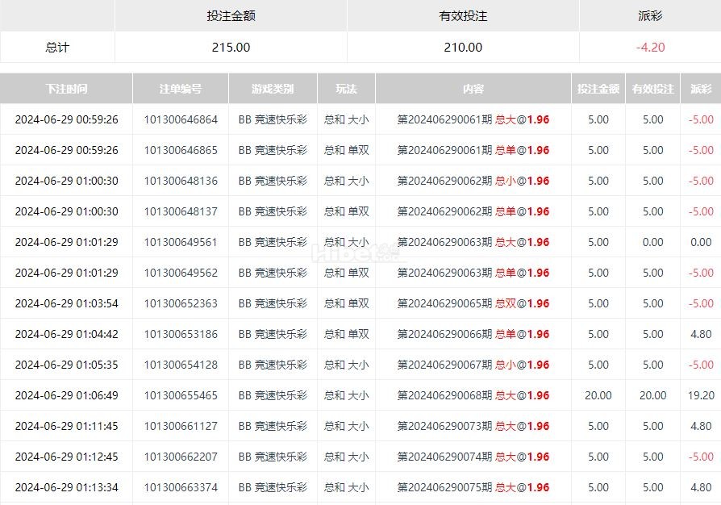Click BB 竞速快乐彩 game cell of order 101300654128

(273, 365)
